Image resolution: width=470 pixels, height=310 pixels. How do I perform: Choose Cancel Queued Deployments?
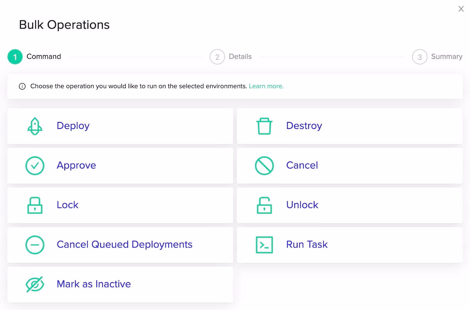(x=120, y=245)
